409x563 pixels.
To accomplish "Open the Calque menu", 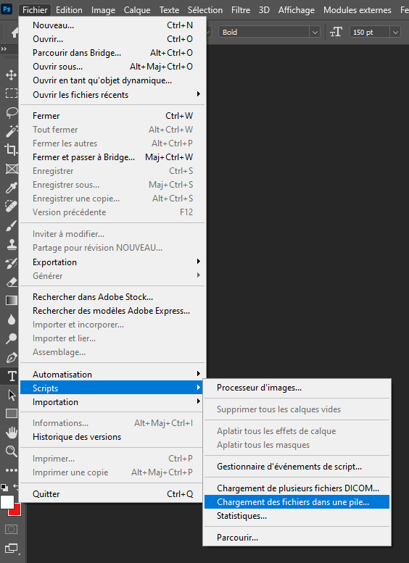I will (x=137, y=10).
